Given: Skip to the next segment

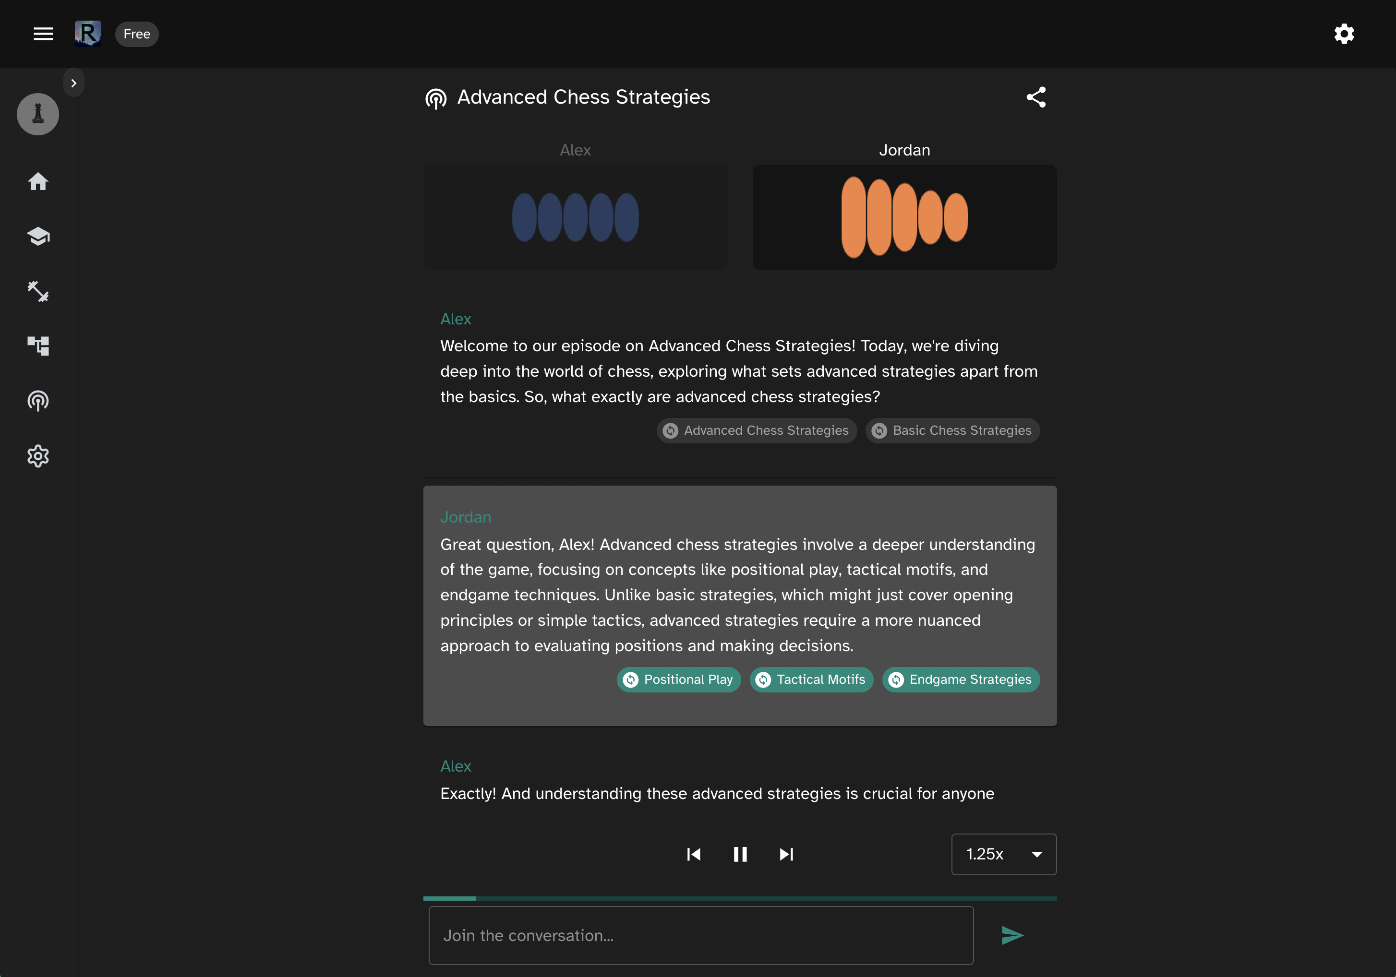Looking at the screenshot, I should 785,854.
